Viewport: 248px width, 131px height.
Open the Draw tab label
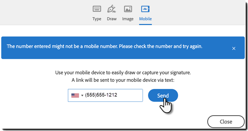[x=112, y=19]
